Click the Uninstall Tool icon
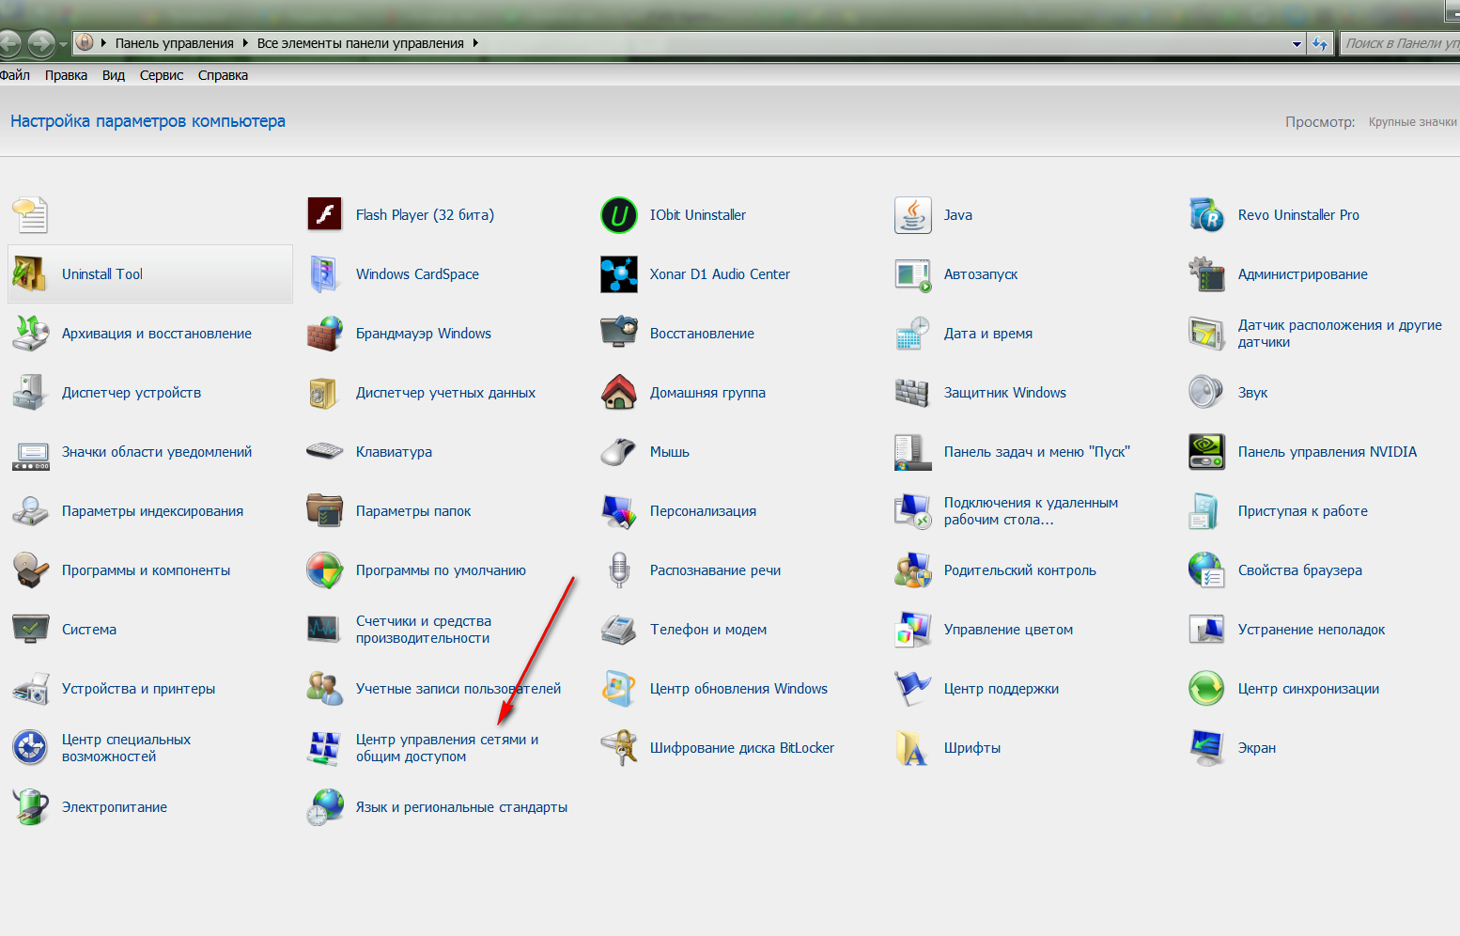 click(31, 274)
